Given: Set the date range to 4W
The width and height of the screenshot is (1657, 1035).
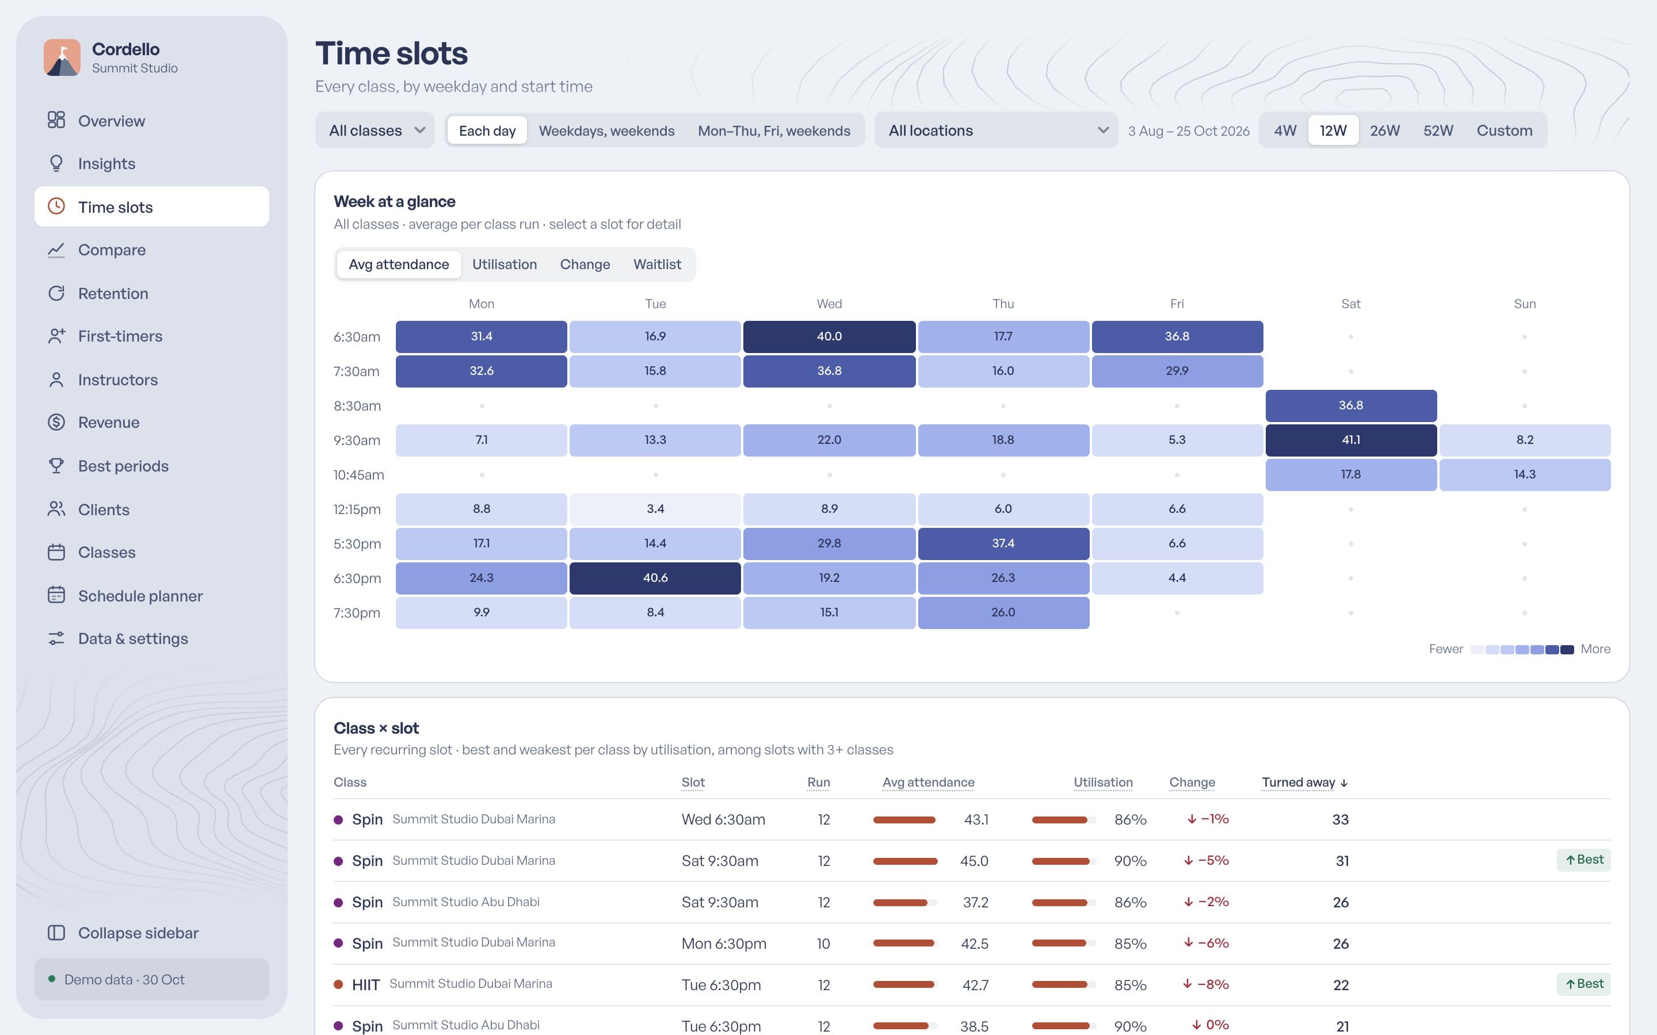Looking at the screenshot, I should 1285,130.
